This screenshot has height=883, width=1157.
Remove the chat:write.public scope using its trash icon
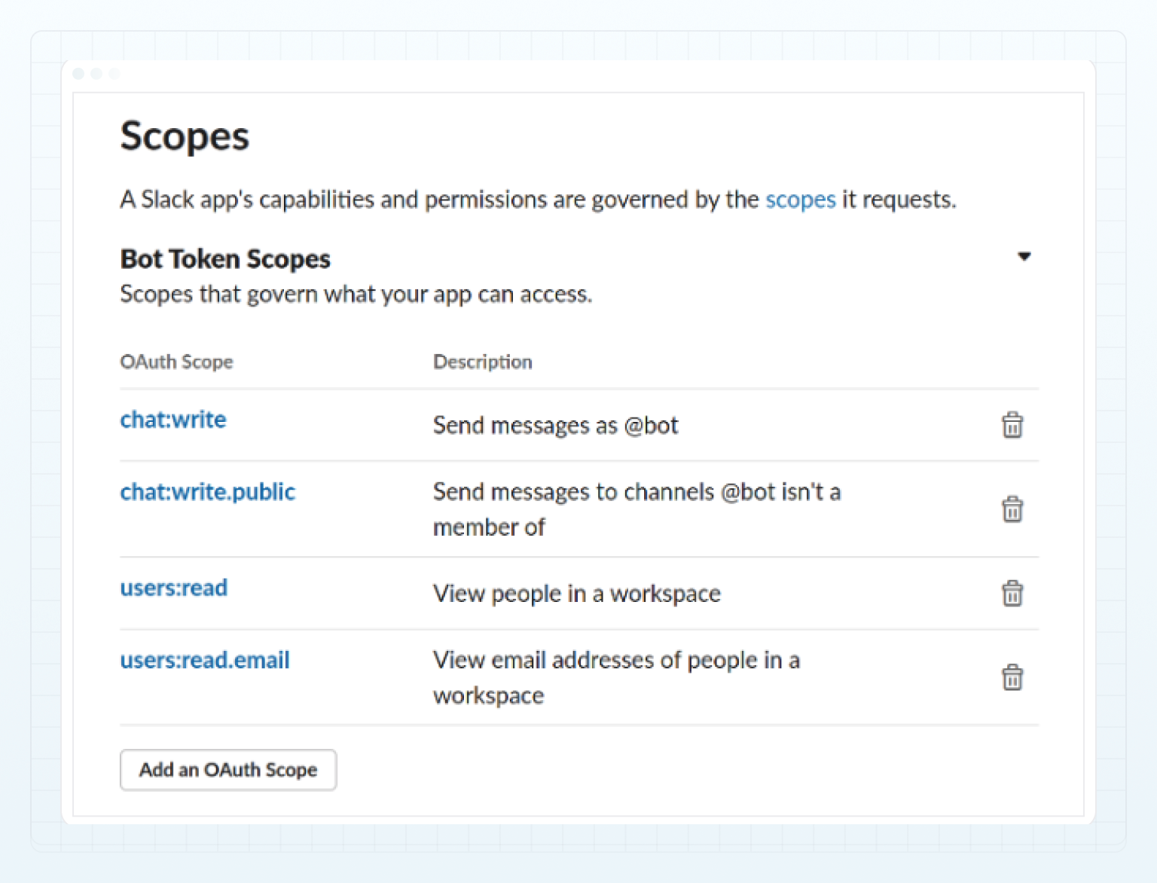(x=1012, y=509)
